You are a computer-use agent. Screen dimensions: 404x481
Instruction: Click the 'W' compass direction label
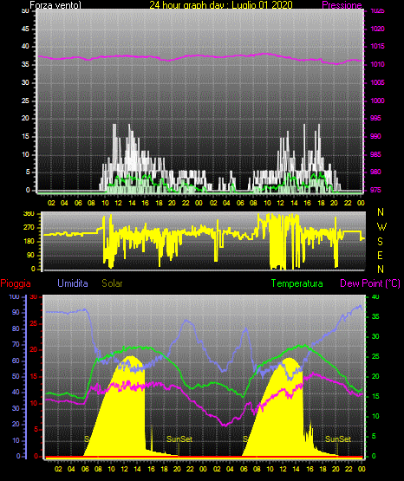click(381, 227)
